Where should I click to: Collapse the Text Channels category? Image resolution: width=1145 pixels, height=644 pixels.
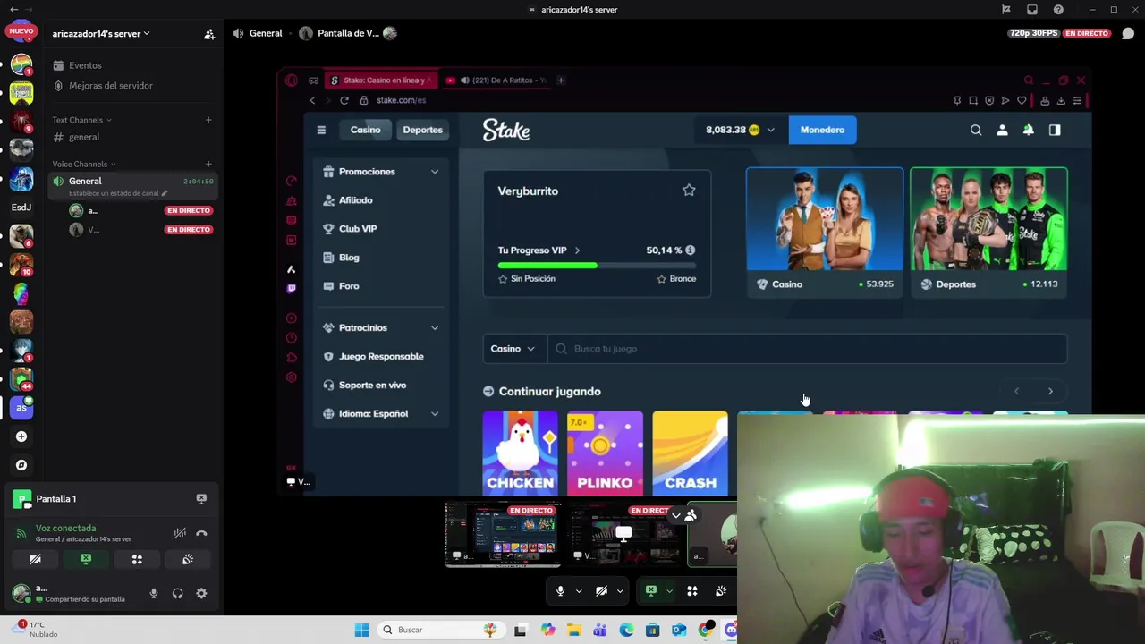pos(81,120)
